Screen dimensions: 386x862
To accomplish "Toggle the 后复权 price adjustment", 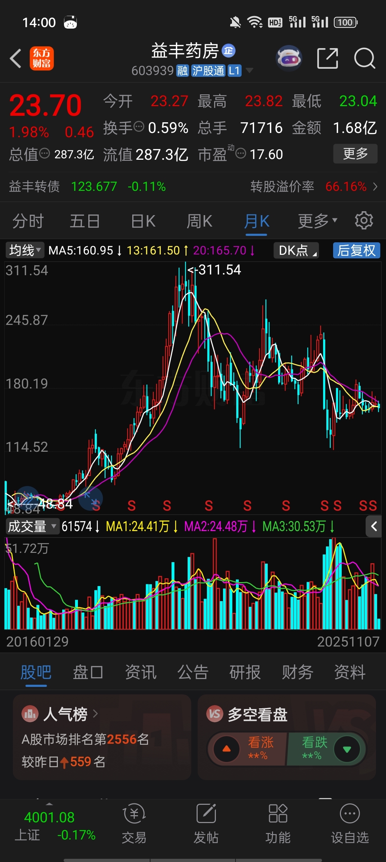I will 356,250.
